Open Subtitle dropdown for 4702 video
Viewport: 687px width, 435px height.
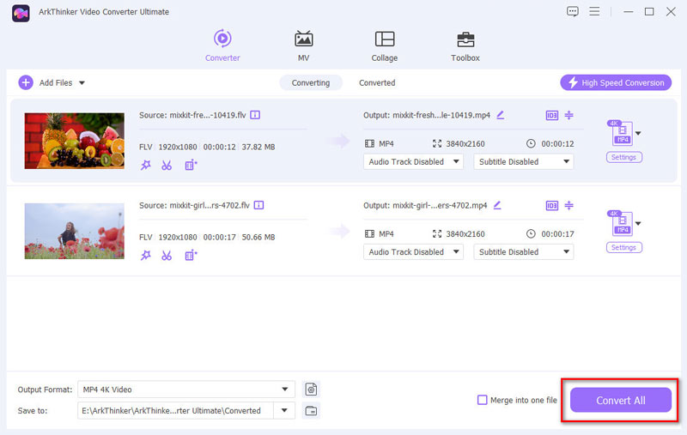(524, 251)
